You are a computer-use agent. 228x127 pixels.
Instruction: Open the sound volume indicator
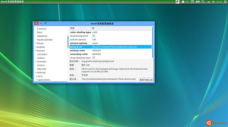click(x=213, y=2)
